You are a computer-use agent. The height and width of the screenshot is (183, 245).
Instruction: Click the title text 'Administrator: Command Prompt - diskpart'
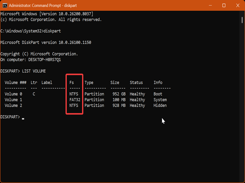(43, 5)
